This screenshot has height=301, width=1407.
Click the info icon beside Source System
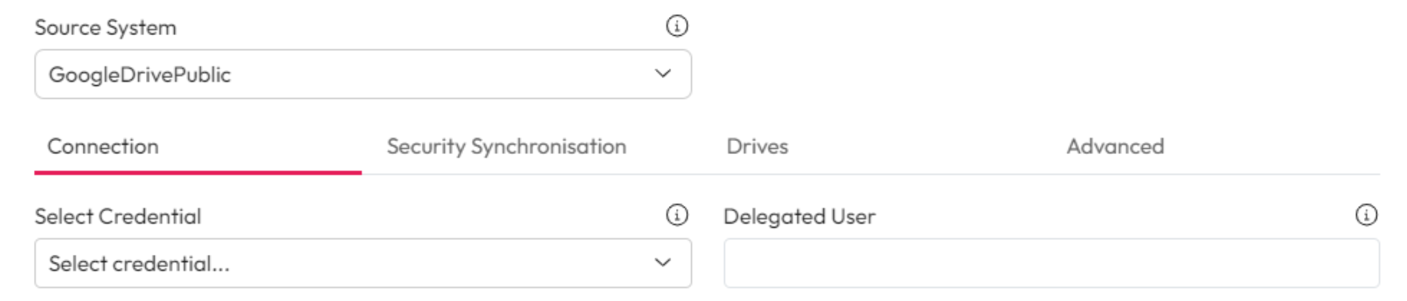pyautogui.click(x=677, y=27)
